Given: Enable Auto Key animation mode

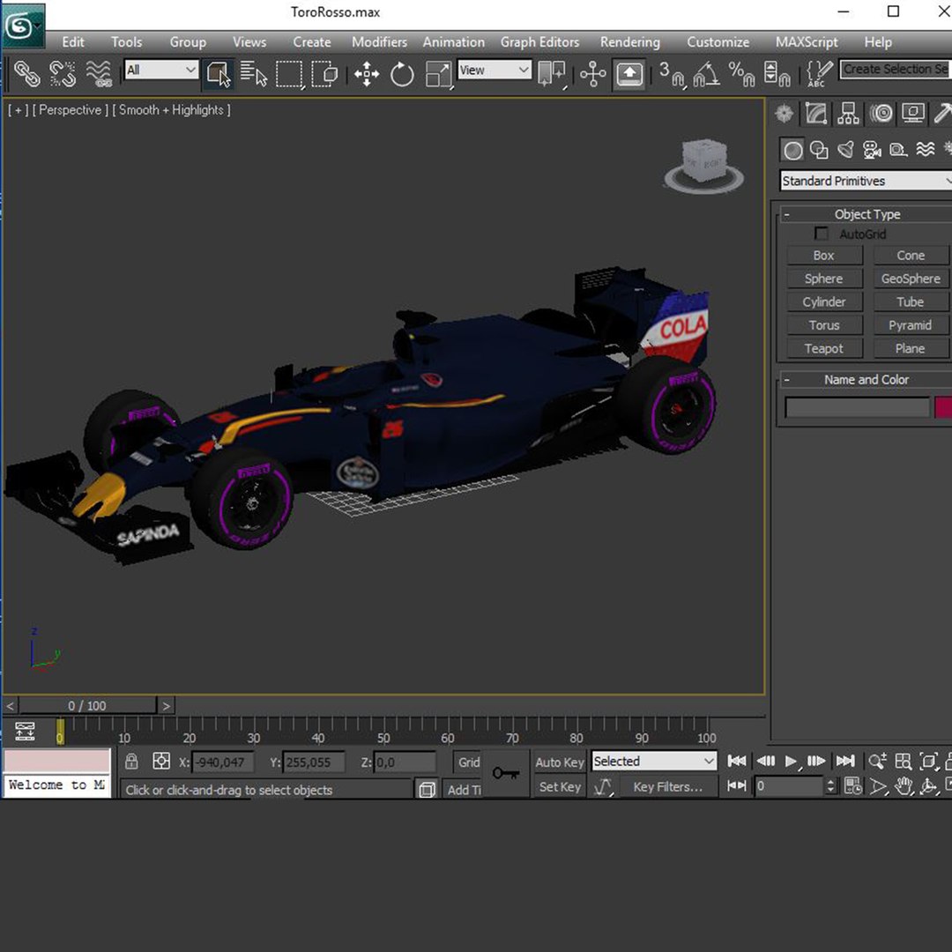Looking at the screenshot, I should pyautogui.click(x=560, y=762).
